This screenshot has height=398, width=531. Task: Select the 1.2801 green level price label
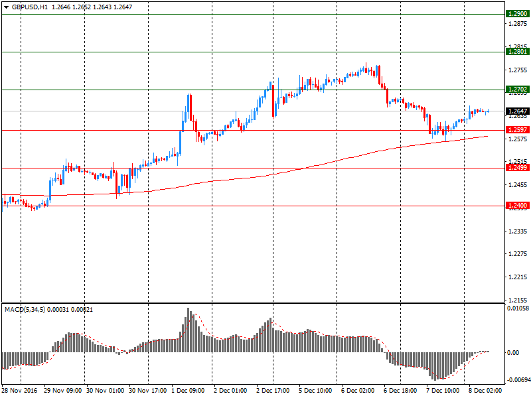(x=518, y=52)
